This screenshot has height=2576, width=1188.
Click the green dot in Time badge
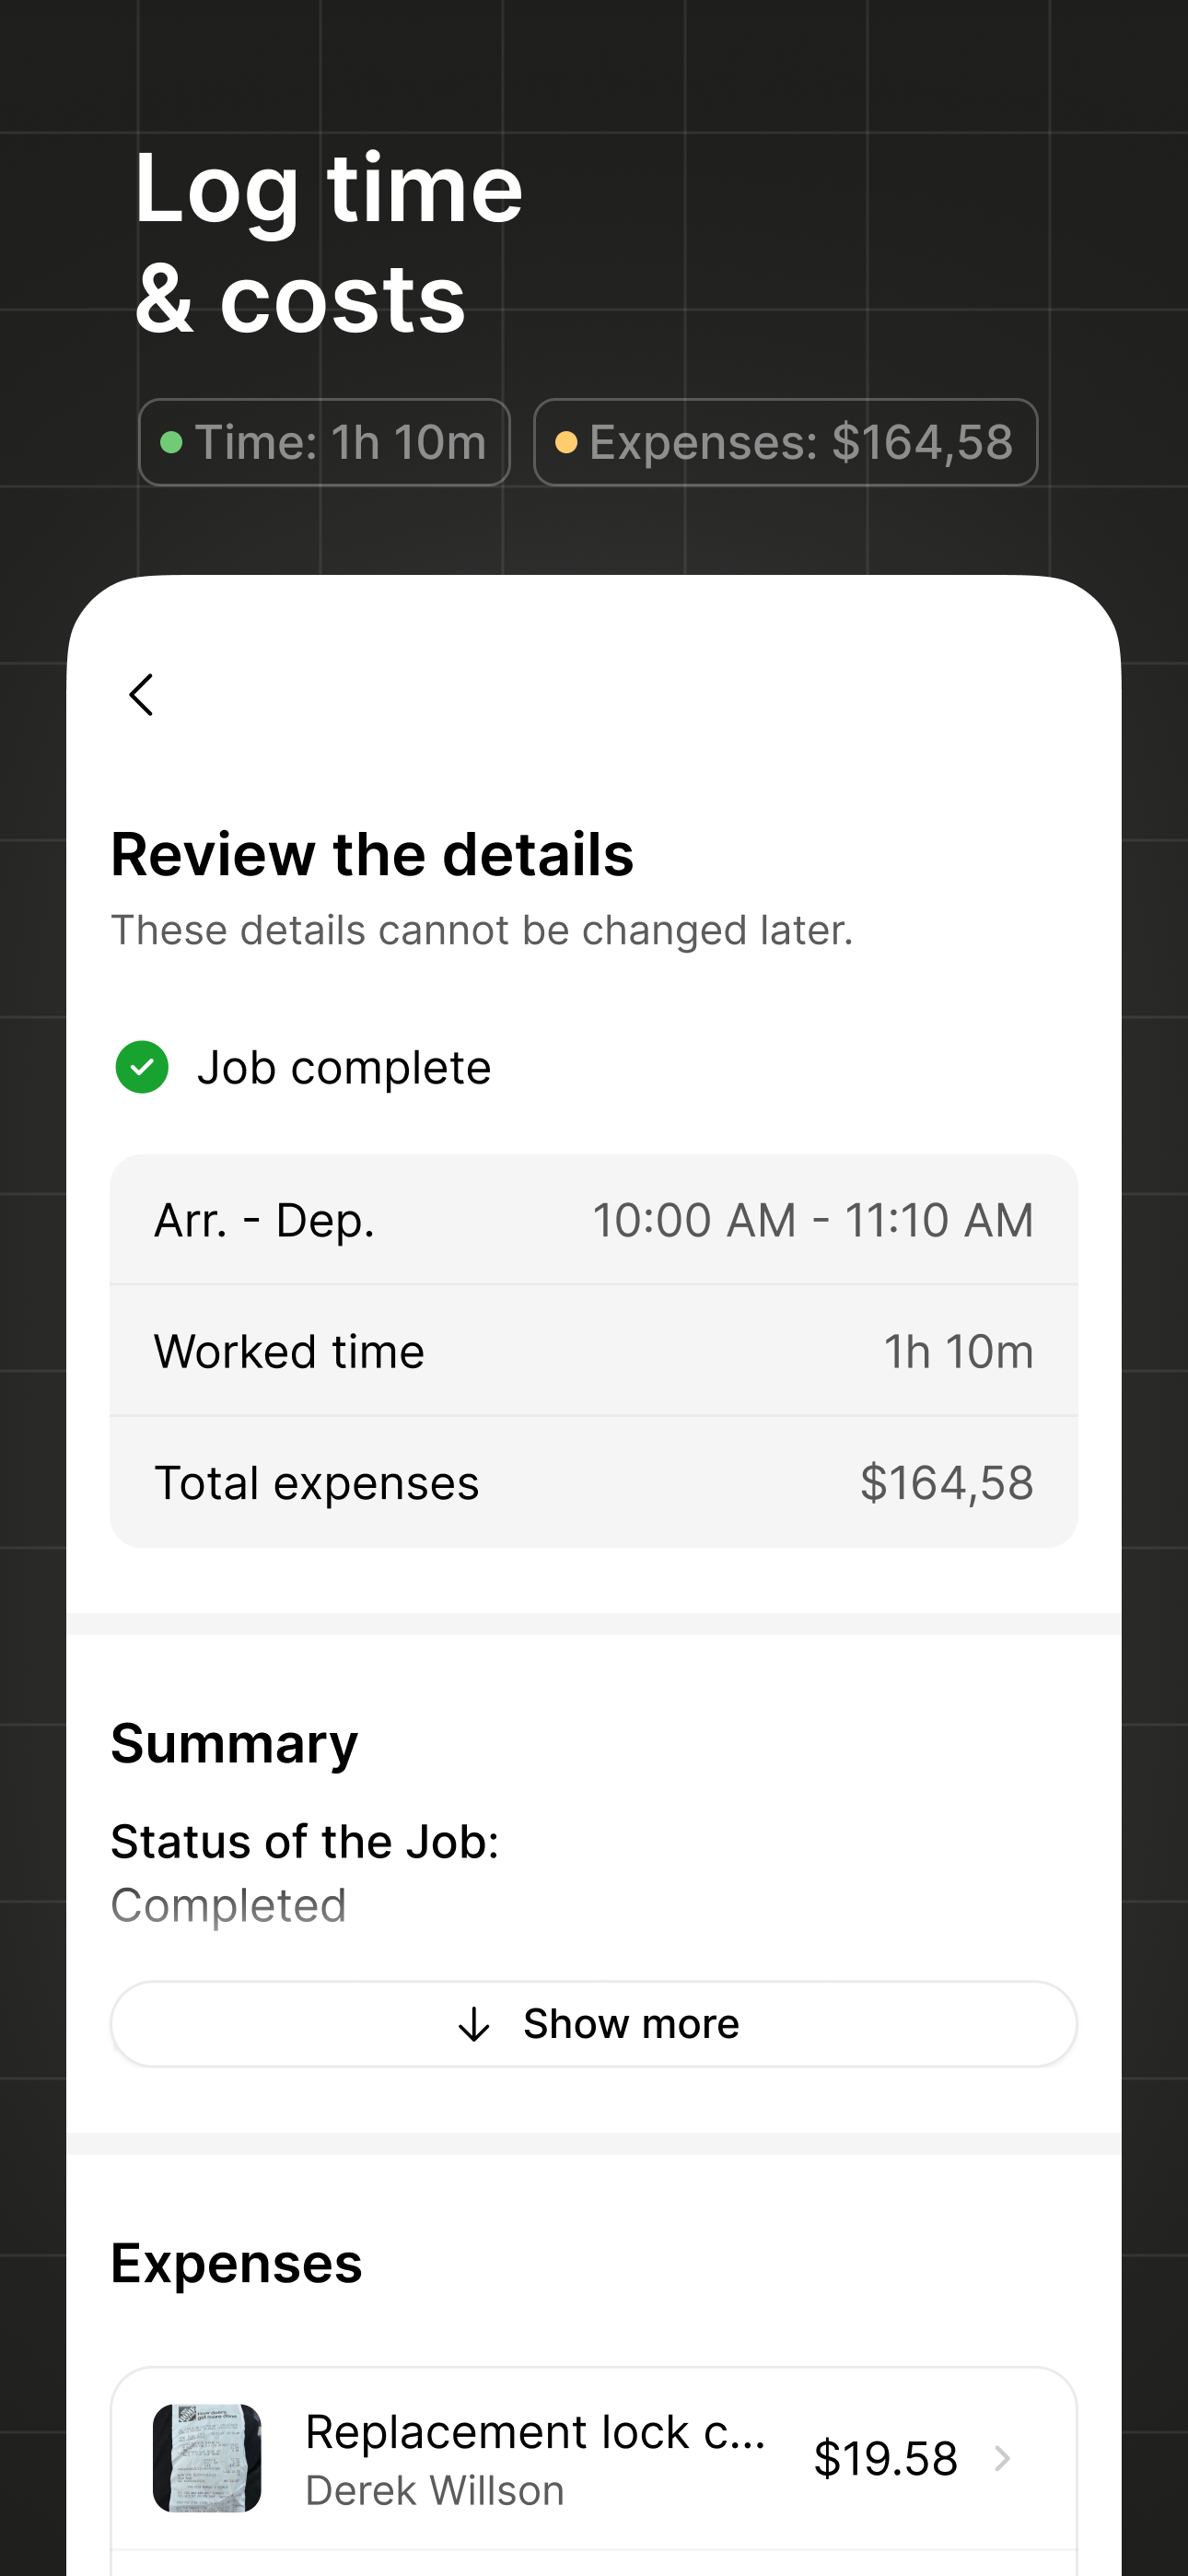tap(171, 442)
